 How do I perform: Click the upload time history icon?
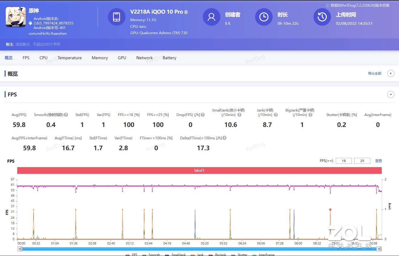tap(322, 17)
